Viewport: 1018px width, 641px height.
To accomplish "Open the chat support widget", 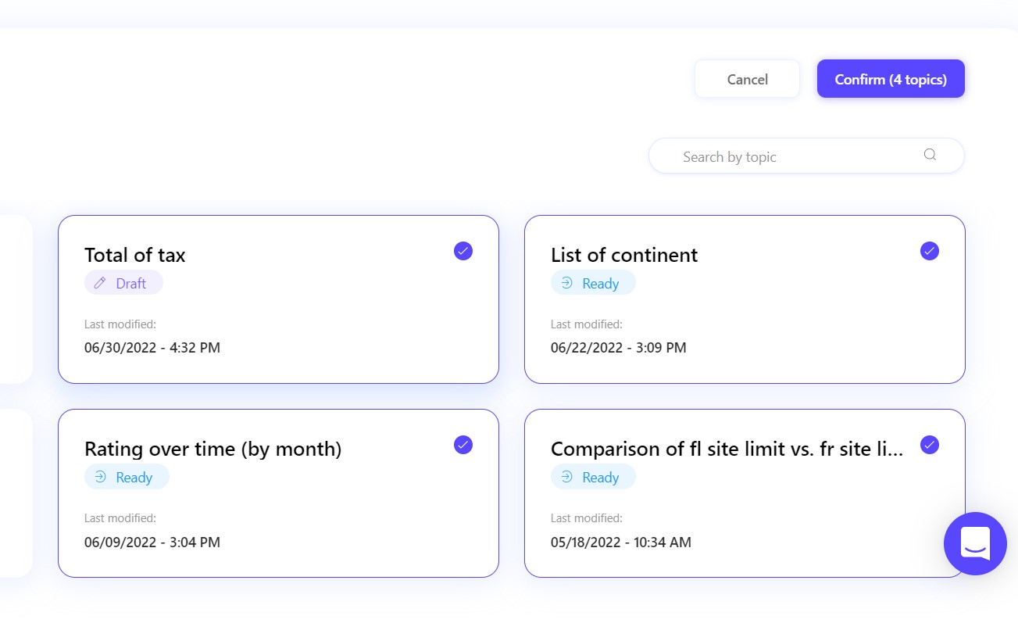I will coord(975,543).
